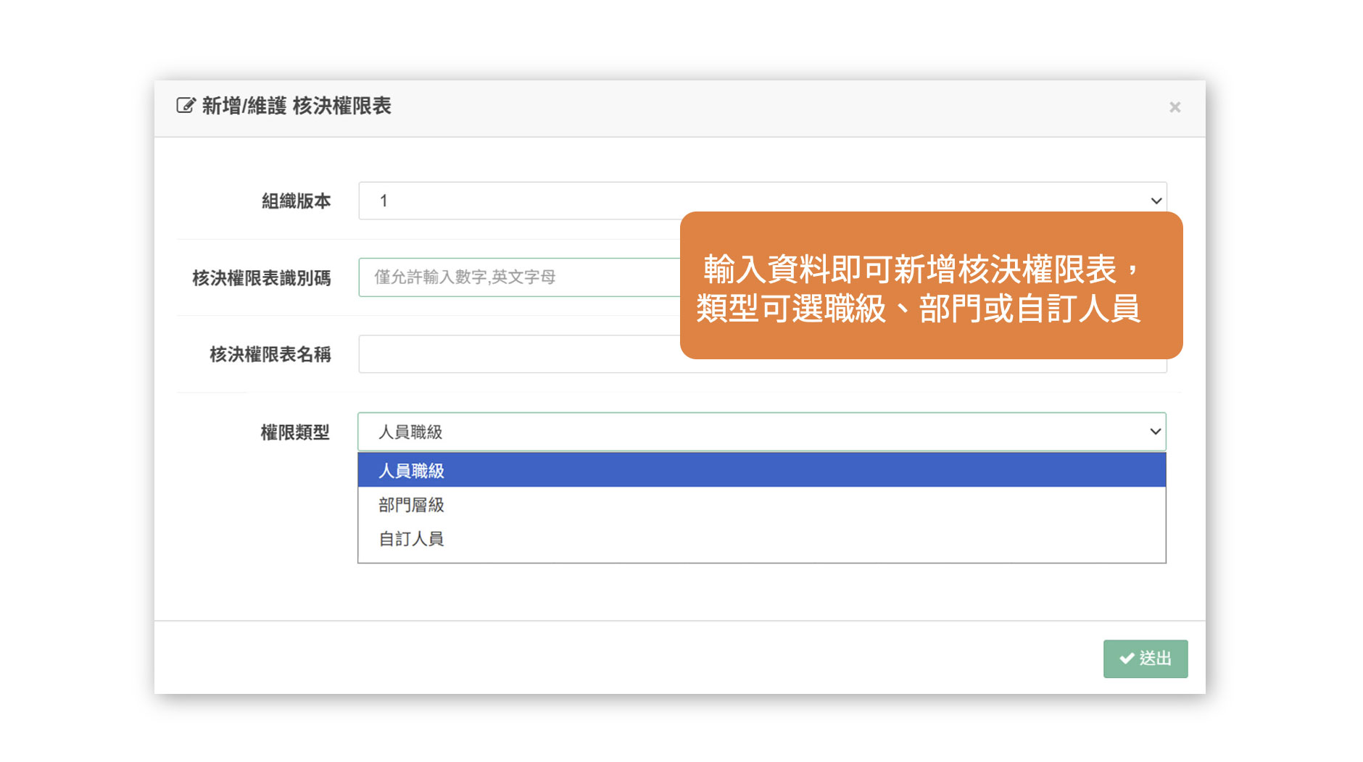
Task: Click the chevron arrow of 組織版本 field
Action: pos(1156,201)
